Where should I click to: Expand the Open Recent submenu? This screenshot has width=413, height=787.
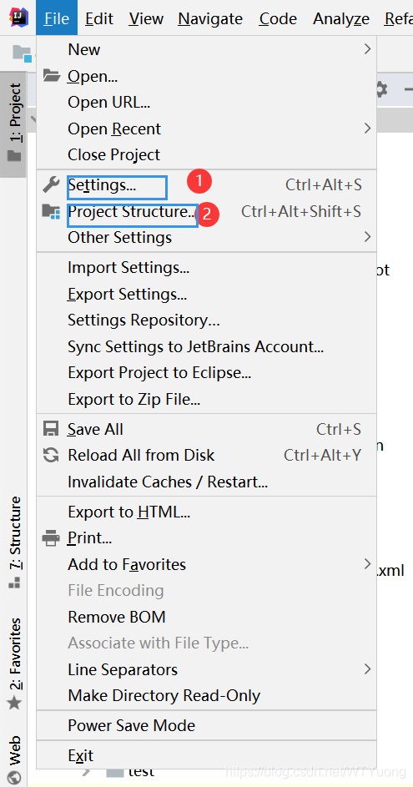206,129
